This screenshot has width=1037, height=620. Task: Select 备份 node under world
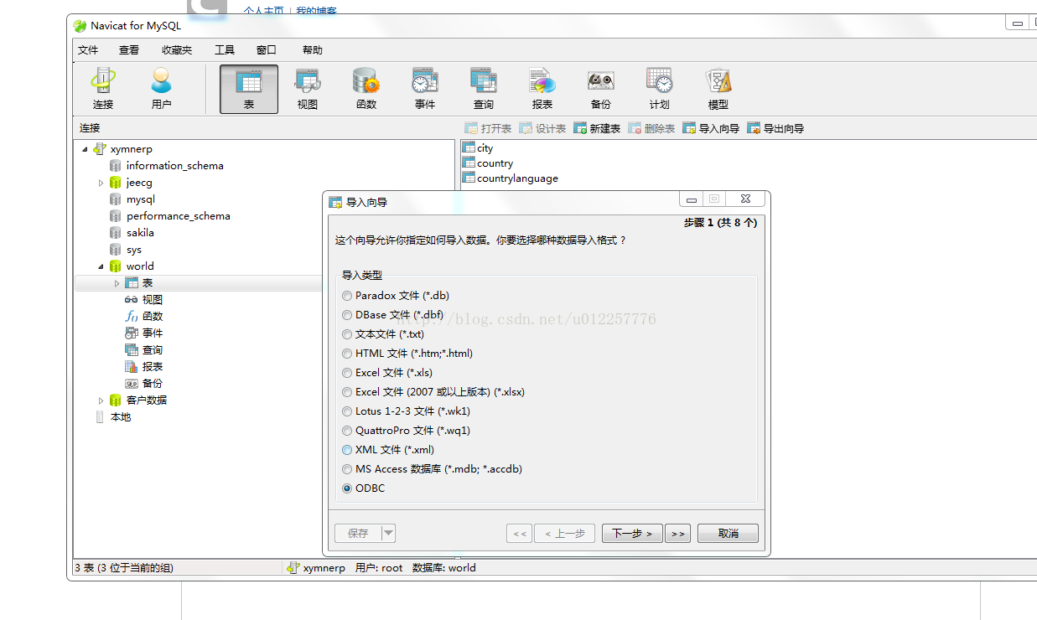[143, 384]
